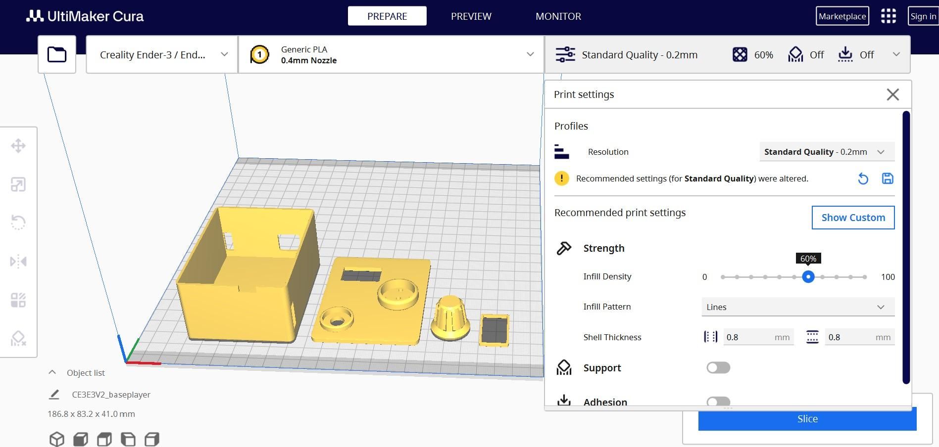The height and width of the screenshot is (447, 939).
Task: Open the Creality Ender-3 printer dropdown
Action: point(162,54)
